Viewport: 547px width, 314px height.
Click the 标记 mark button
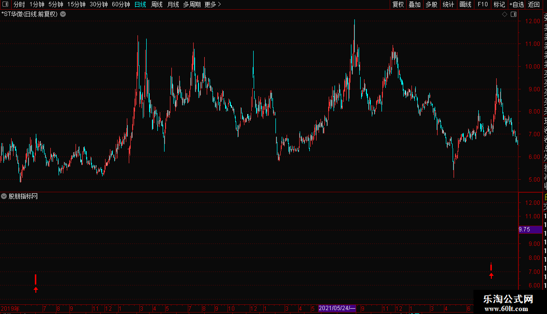[x=499, y=4]
